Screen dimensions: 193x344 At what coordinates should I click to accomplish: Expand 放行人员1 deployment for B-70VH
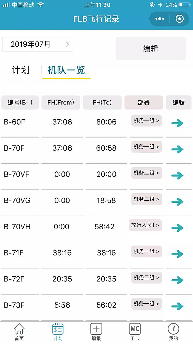tap(145, 225)
